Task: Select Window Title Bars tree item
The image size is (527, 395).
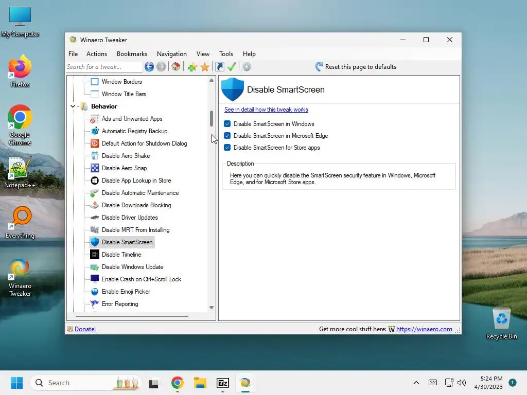Action: (x=124, y=94)
